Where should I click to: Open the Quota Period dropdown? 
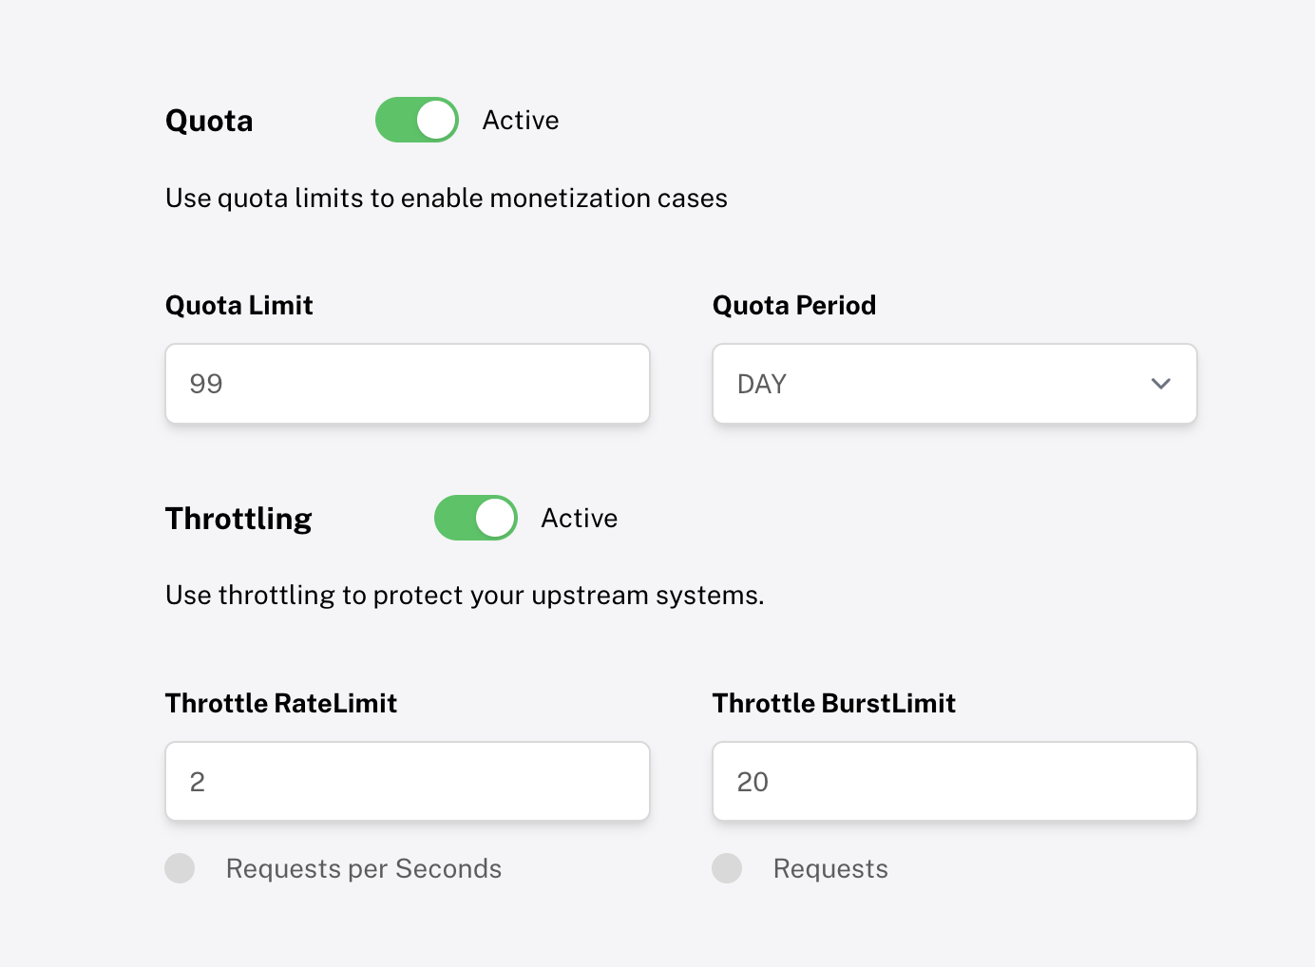954,384
